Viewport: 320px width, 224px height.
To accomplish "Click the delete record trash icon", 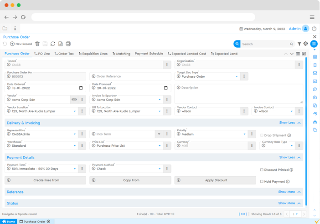I will click(37, 44).
